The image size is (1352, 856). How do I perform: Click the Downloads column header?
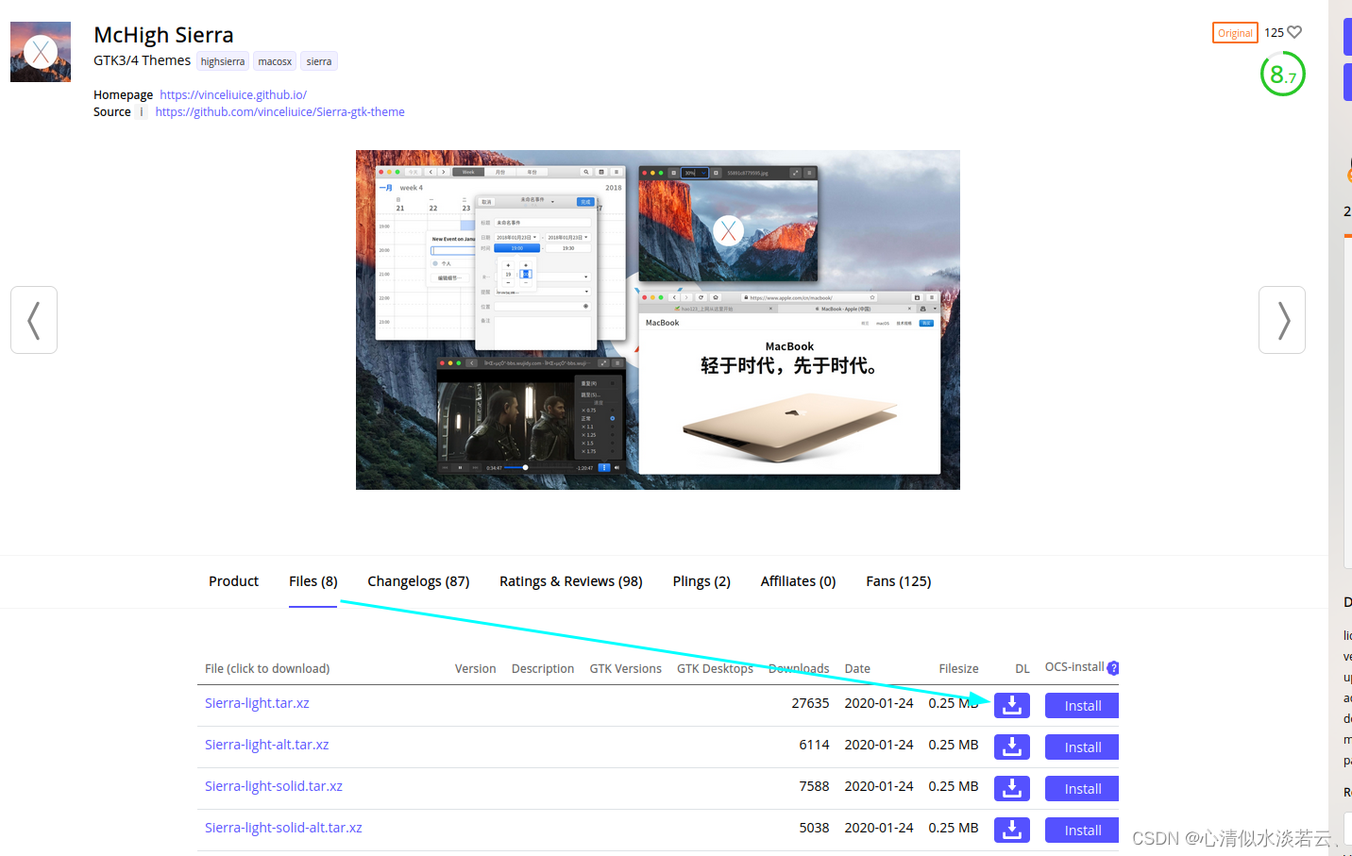coord(799,668)
